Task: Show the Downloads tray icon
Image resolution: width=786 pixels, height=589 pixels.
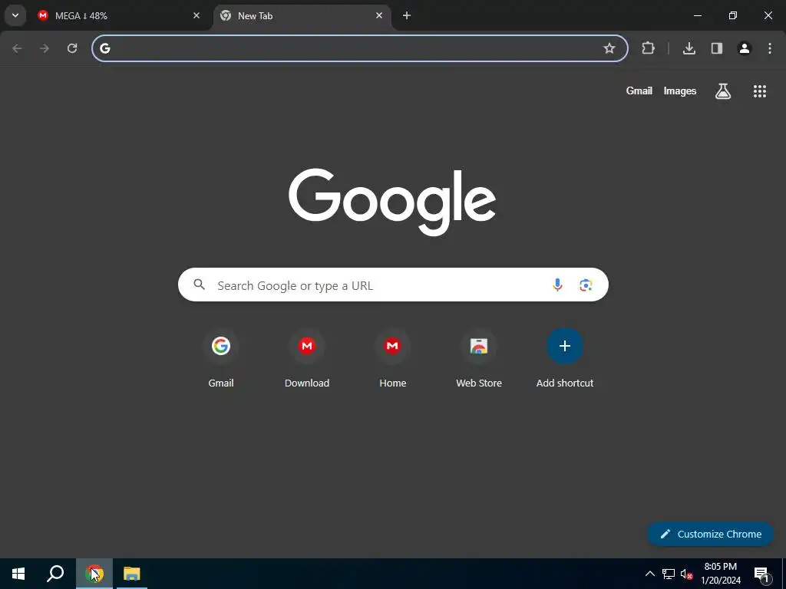Action: coord(689,48)
